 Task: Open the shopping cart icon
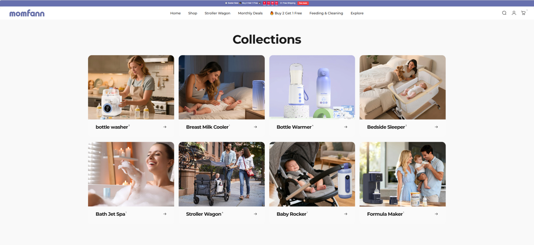pyautogui.click(x=523, y=13)
